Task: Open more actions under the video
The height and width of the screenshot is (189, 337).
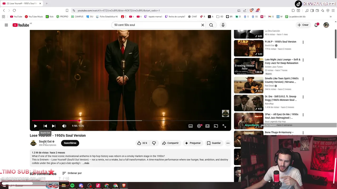Action: click(x=228, y=143)
